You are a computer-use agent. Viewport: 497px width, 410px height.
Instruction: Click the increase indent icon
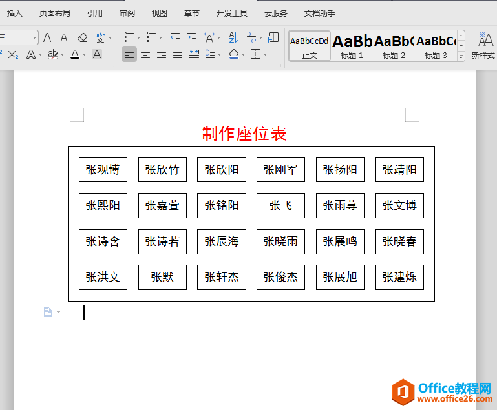pos(191,37)
